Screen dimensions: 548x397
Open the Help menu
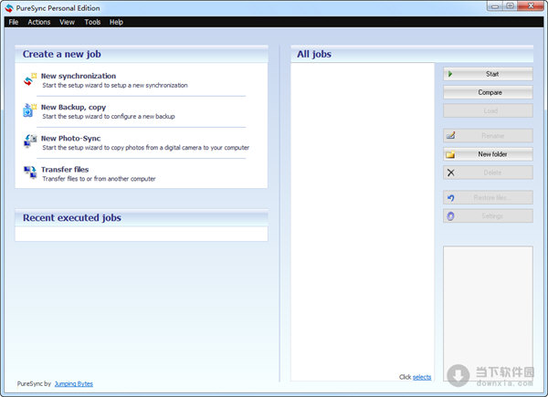pos(116,22)
